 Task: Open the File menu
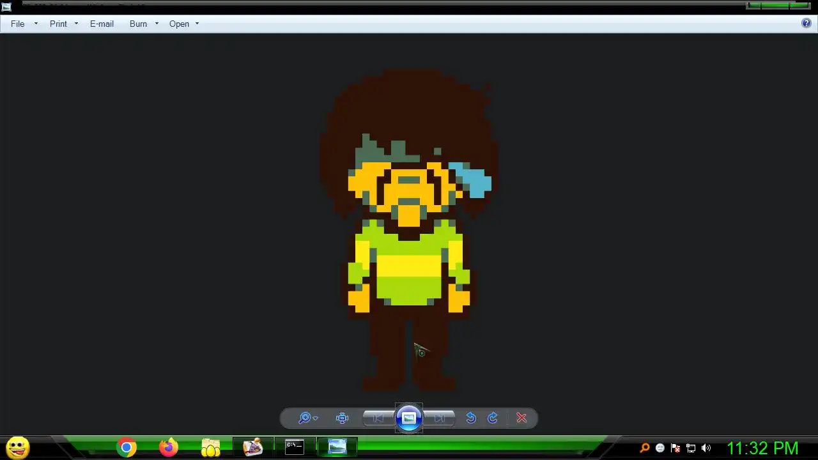click(x=18, y=24)
